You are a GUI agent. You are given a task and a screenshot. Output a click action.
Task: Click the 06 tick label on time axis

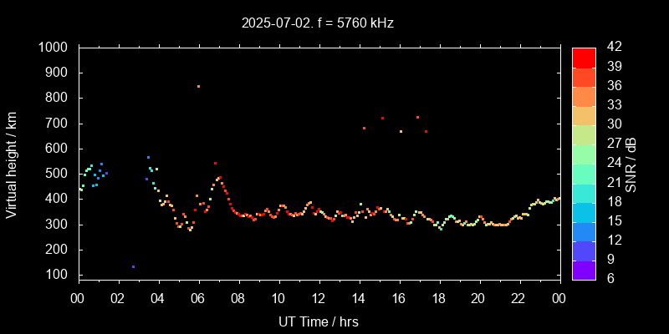(198, 297)
